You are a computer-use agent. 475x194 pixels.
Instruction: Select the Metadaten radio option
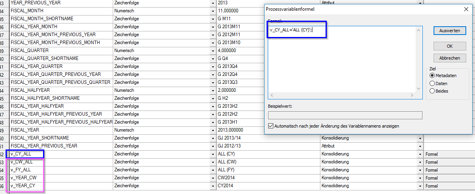[x=432, y=76]
